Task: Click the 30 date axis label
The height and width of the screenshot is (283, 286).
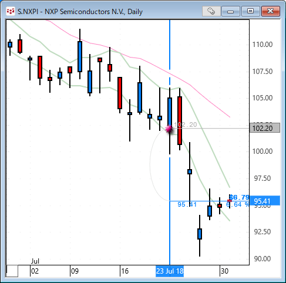Action: (224, 271)
